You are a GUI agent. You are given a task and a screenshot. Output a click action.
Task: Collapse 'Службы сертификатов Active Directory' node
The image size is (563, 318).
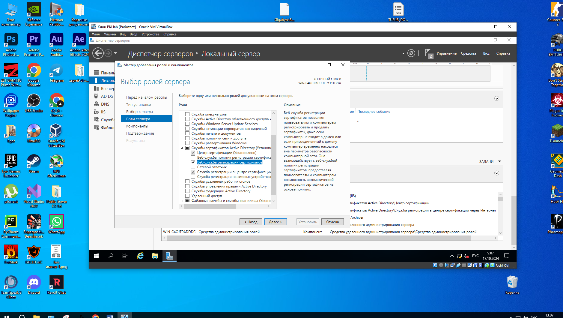click(182, 148)
